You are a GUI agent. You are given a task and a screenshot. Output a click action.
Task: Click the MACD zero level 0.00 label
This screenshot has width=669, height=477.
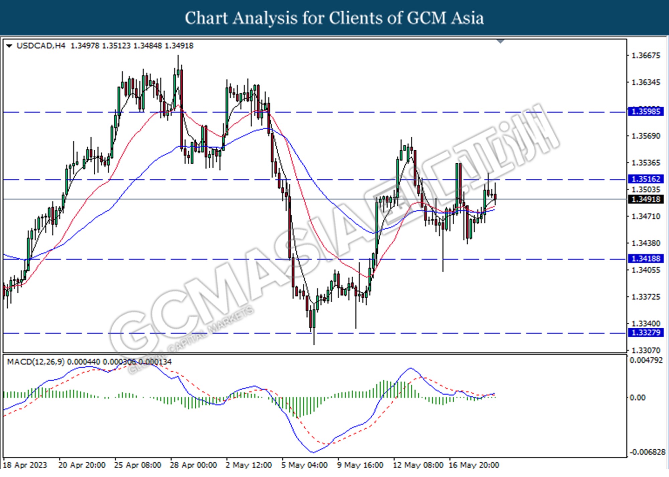pos(638,398)
